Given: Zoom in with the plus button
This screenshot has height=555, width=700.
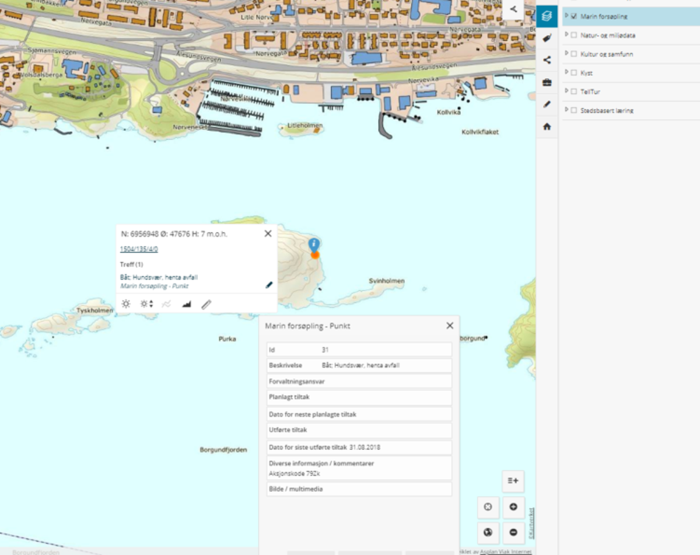Looking at the screenshot, I should click(513, 507).
